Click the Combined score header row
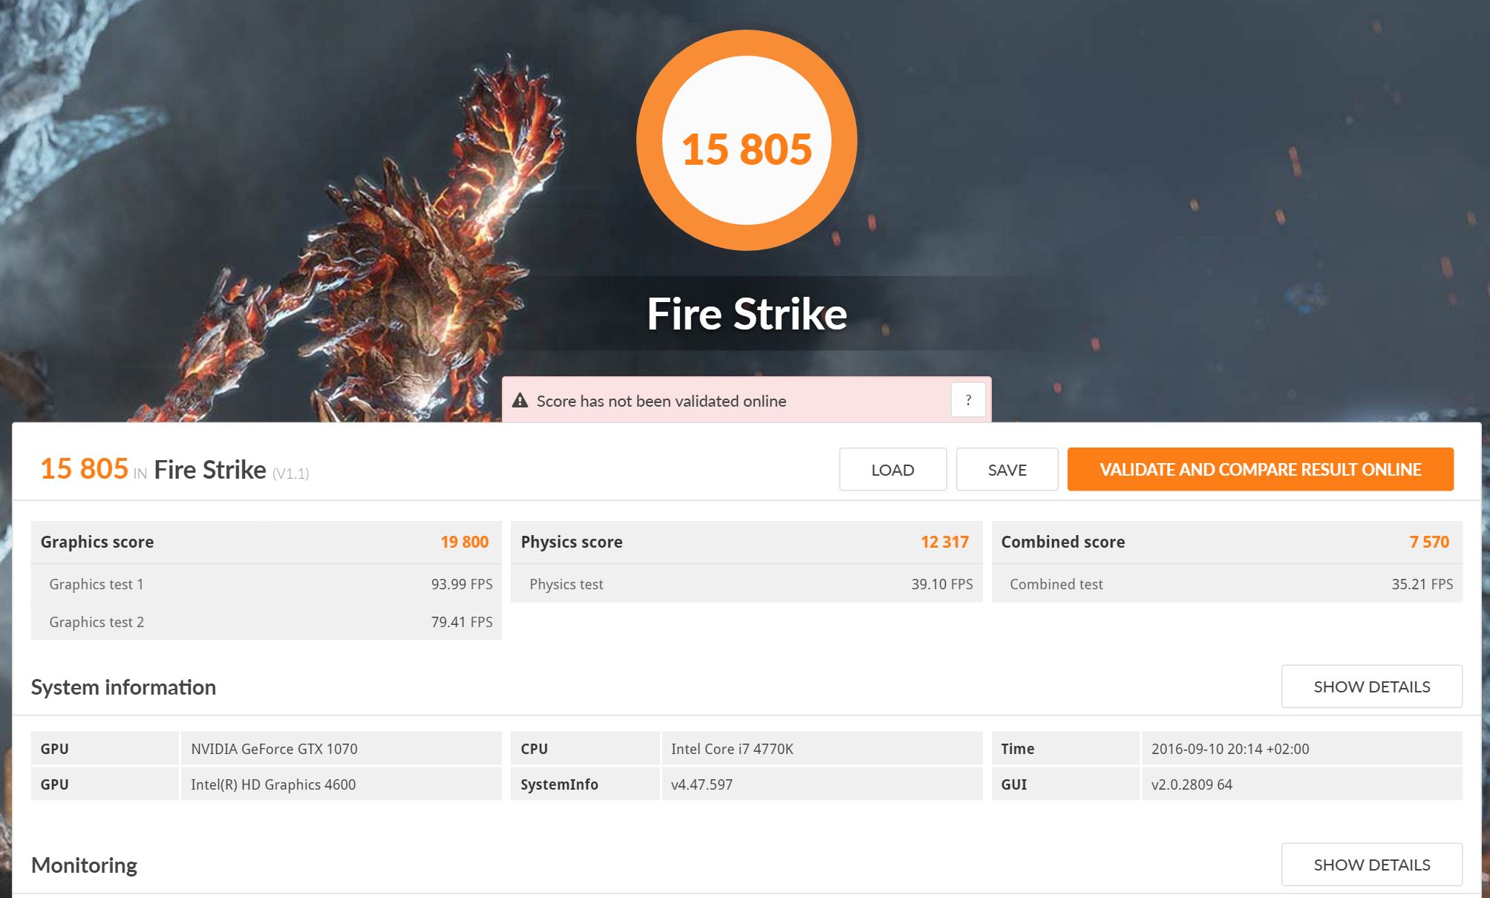1490x898 pixels. pos(1226,542)
